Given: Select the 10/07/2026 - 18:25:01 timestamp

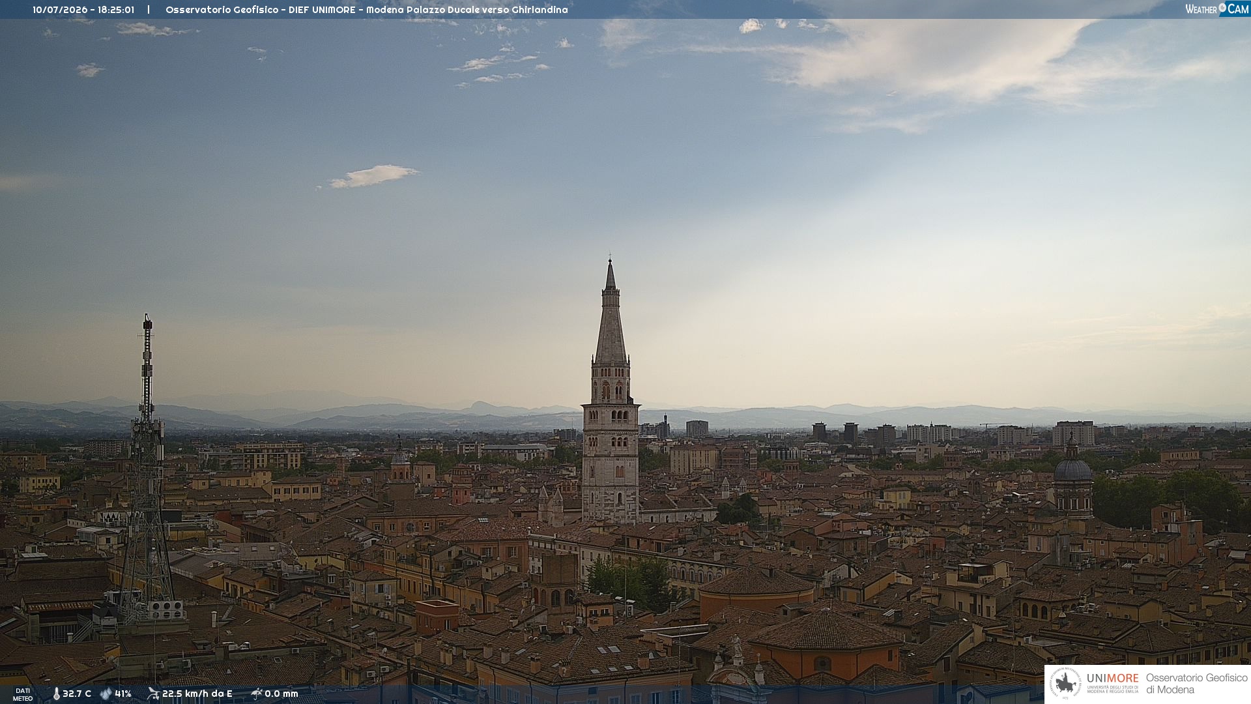Looking at the screenshot, I should tap(83, 10).
